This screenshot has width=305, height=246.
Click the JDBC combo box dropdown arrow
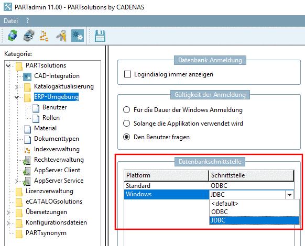tap(289, 195)
